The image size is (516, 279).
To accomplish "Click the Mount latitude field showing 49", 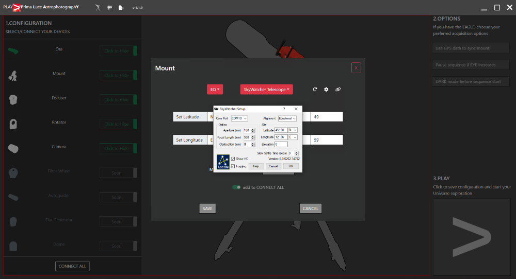I will tap(327, 117).
